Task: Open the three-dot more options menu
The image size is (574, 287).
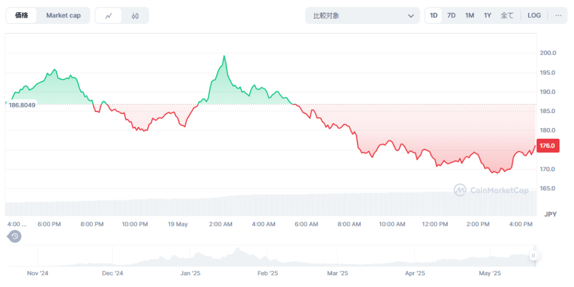Action: [558, 16]
